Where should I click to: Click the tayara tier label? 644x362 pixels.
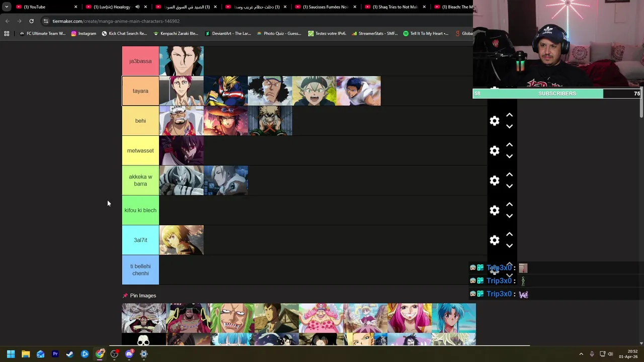[140, 91]
